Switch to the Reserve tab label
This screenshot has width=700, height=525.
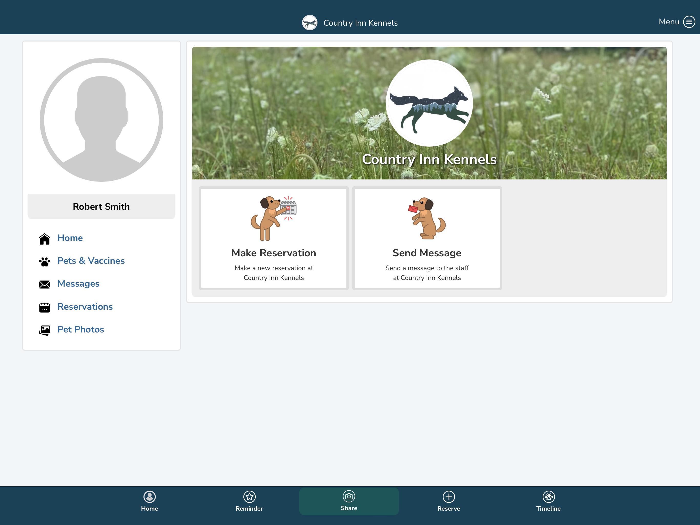(449, 509)
